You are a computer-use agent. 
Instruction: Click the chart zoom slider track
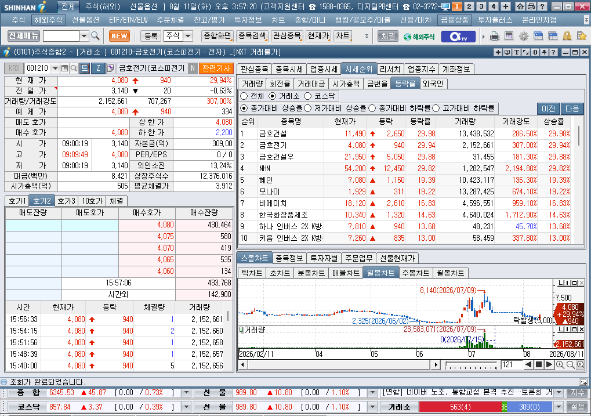(471, 365)
